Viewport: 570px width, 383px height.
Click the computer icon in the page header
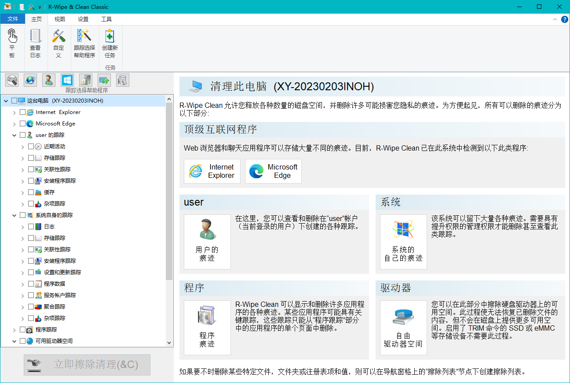[x=195, y=86]
